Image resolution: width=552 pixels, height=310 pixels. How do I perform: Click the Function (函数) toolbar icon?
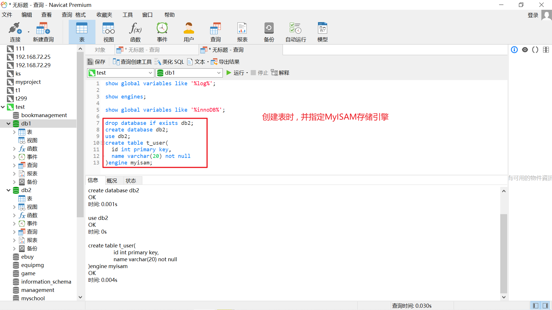(135, 32)
